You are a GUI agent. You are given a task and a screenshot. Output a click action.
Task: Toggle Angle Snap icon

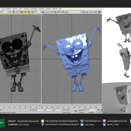pos(55,12)
